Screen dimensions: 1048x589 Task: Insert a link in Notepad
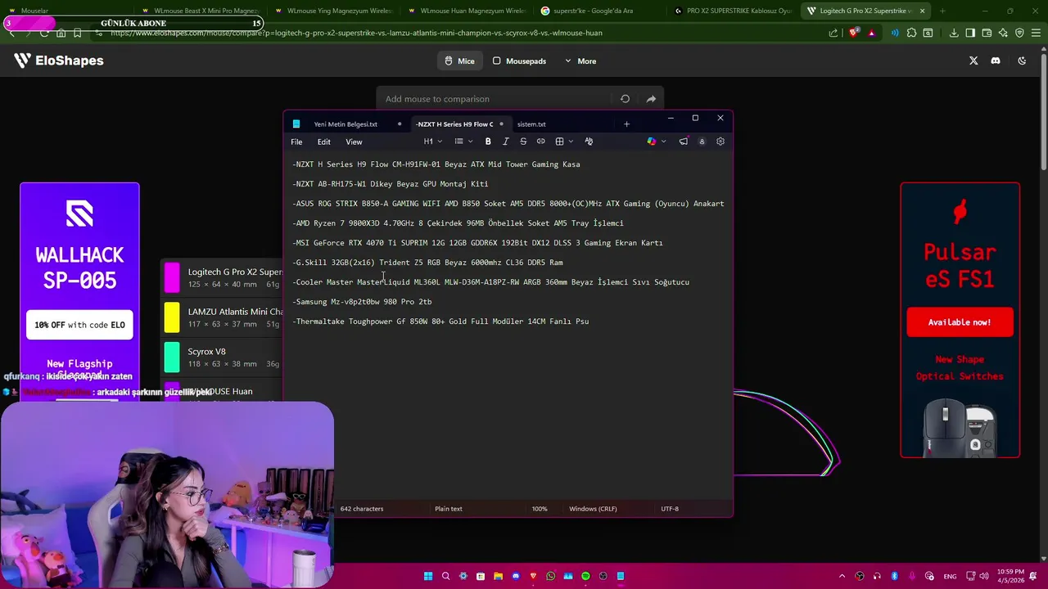[x=540, y=142]
